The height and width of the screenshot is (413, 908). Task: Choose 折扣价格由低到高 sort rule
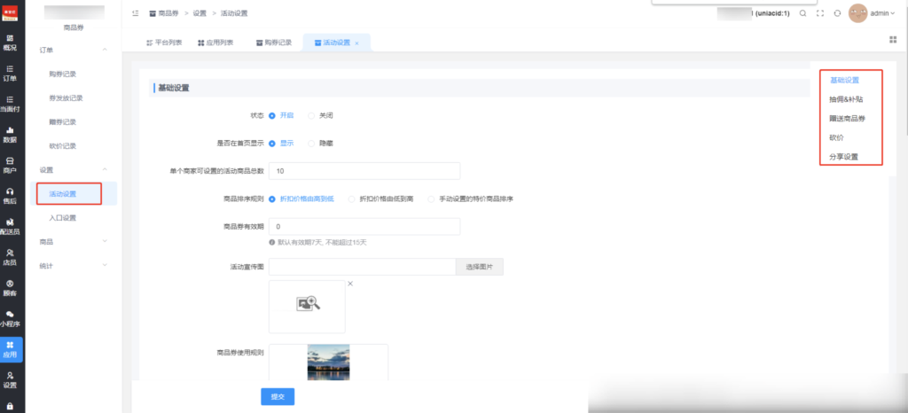(381, 199)
